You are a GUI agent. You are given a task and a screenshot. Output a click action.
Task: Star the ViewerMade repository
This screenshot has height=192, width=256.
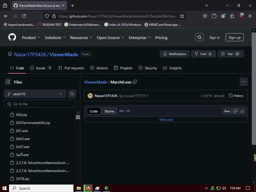tap(230, 54)
